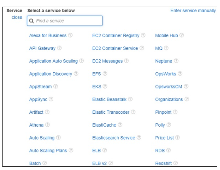Show help for the Neptune service

176,61
